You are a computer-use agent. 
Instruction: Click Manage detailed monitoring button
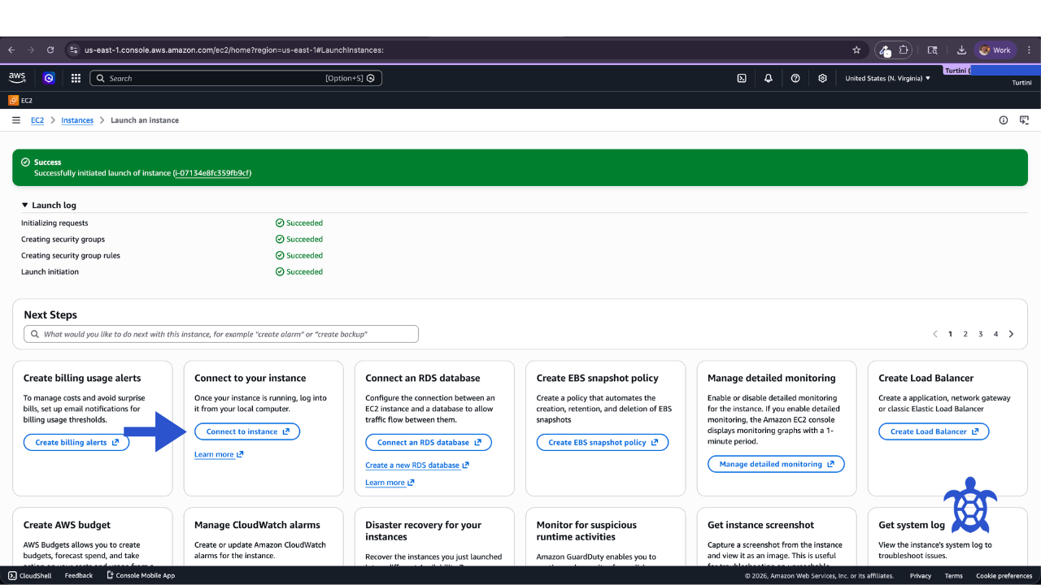pyautogui.click(x=776, y=464)
